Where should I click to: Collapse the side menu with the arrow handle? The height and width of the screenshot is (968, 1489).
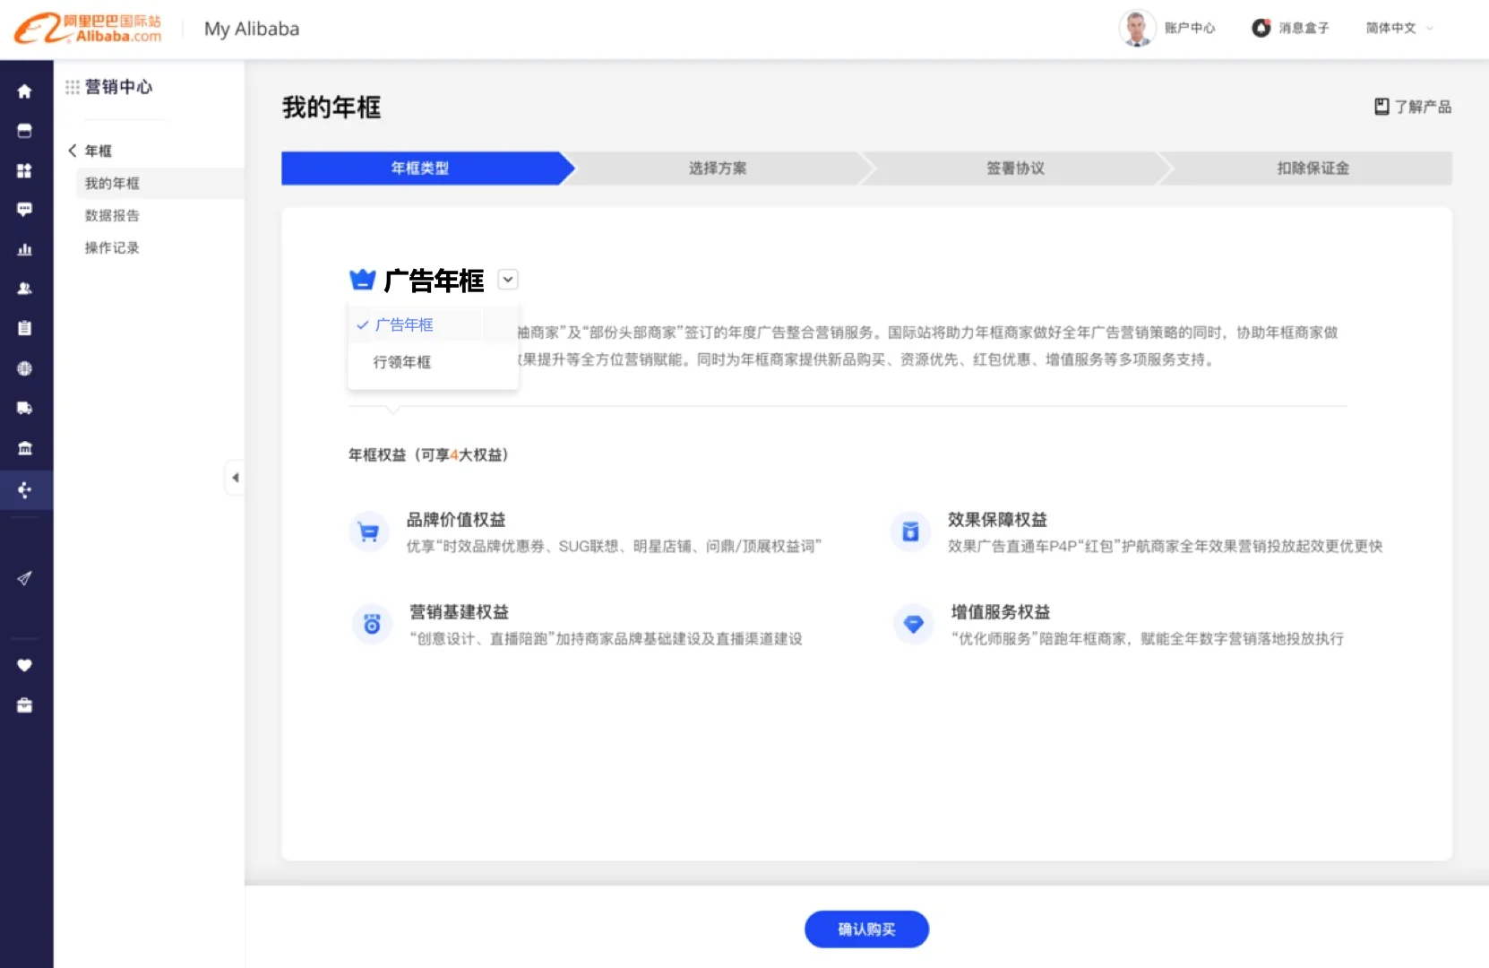click(x=235, y=478)
